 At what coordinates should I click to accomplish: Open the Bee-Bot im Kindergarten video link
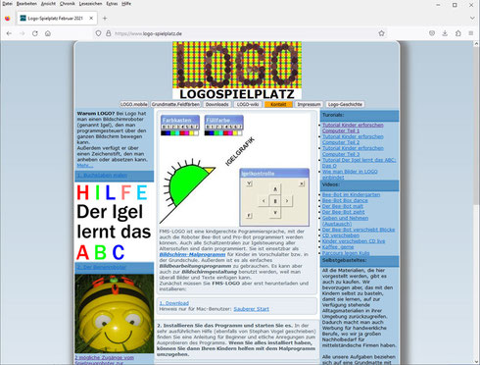tap(351, 194)
